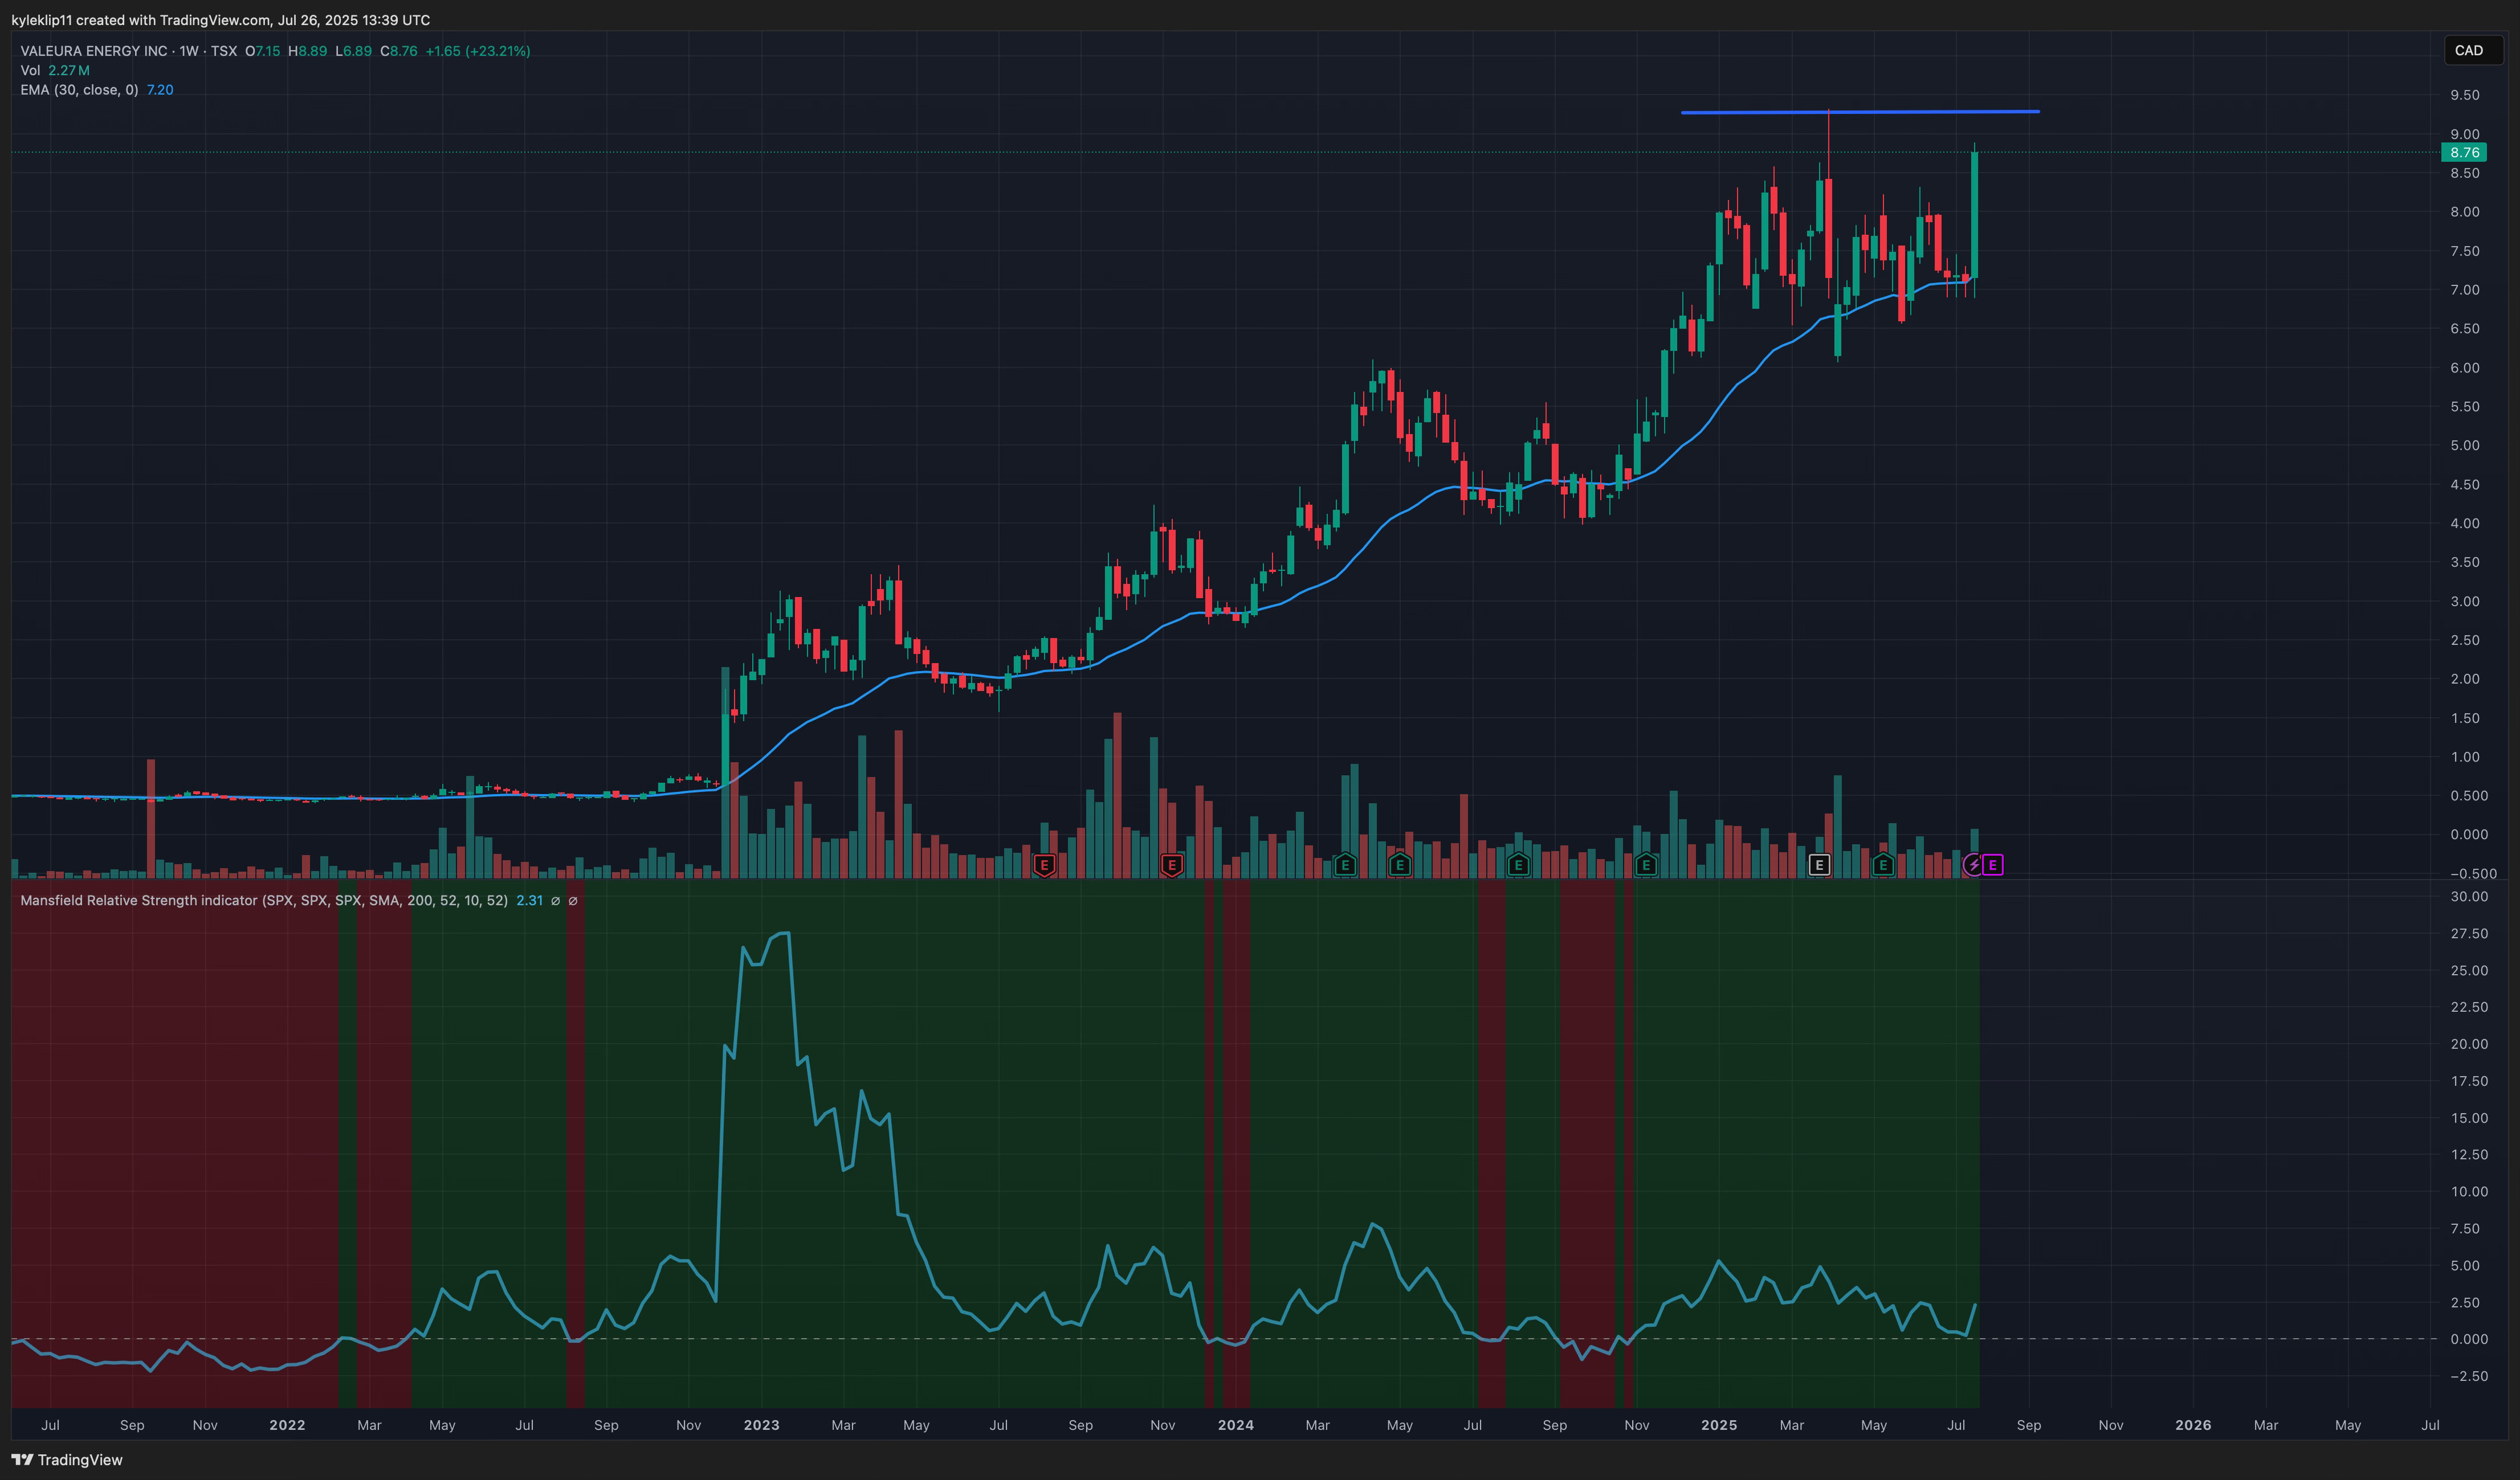This screenshot has height=1480, width=2520.
Task: Click the 2025 label on time axis
Action: tap(1719, 1425)
